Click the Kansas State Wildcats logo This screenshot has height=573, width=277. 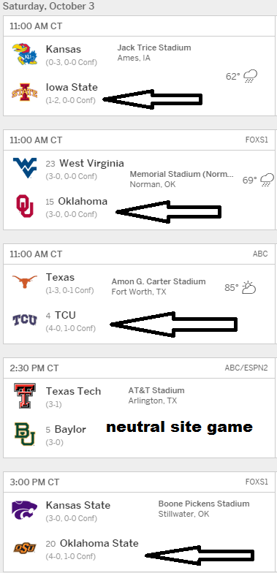[x=25, y=510]
